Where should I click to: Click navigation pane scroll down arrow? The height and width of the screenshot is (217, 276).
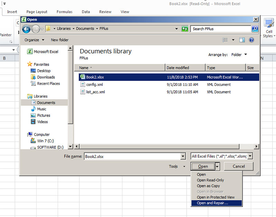70,146
